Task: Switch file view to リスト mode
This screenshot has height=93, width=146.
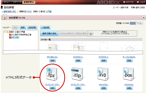Action: [132, 23]
